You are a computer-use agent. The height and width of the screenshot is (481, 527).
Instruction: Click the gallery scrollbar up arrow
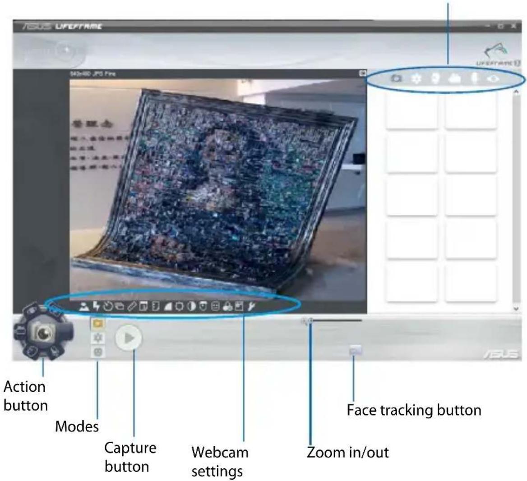click(516, 91)
